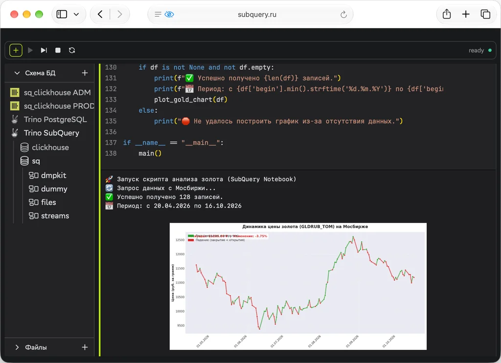
Task: Open the sidebar options dropdown arrow
Action: pyautogui.click(x=76, y=14)
